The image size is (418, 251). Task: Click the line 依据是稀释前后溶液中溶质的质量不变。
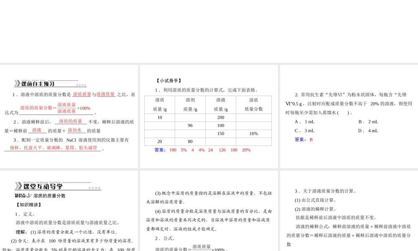(336, 218)
